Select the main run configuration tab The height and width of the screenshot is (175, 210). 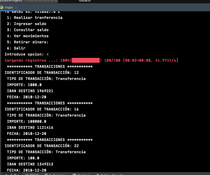click(9, 7)
